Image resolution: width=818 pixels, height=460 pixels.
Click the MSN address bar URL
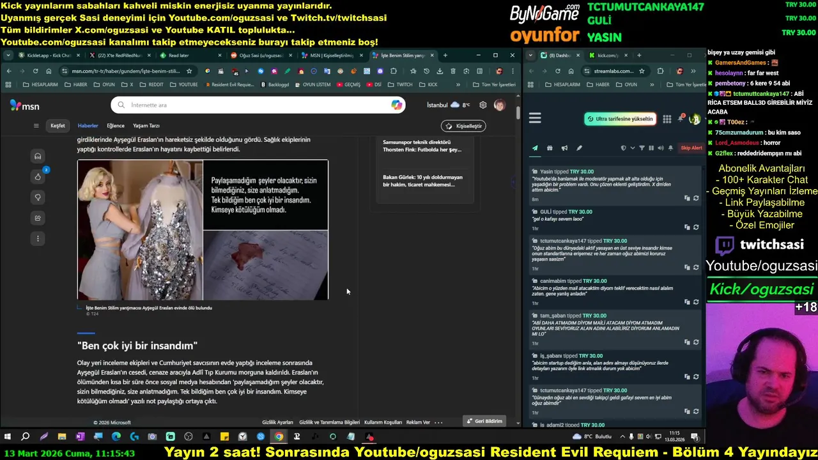pyautogui.click(x=126, y=71)
